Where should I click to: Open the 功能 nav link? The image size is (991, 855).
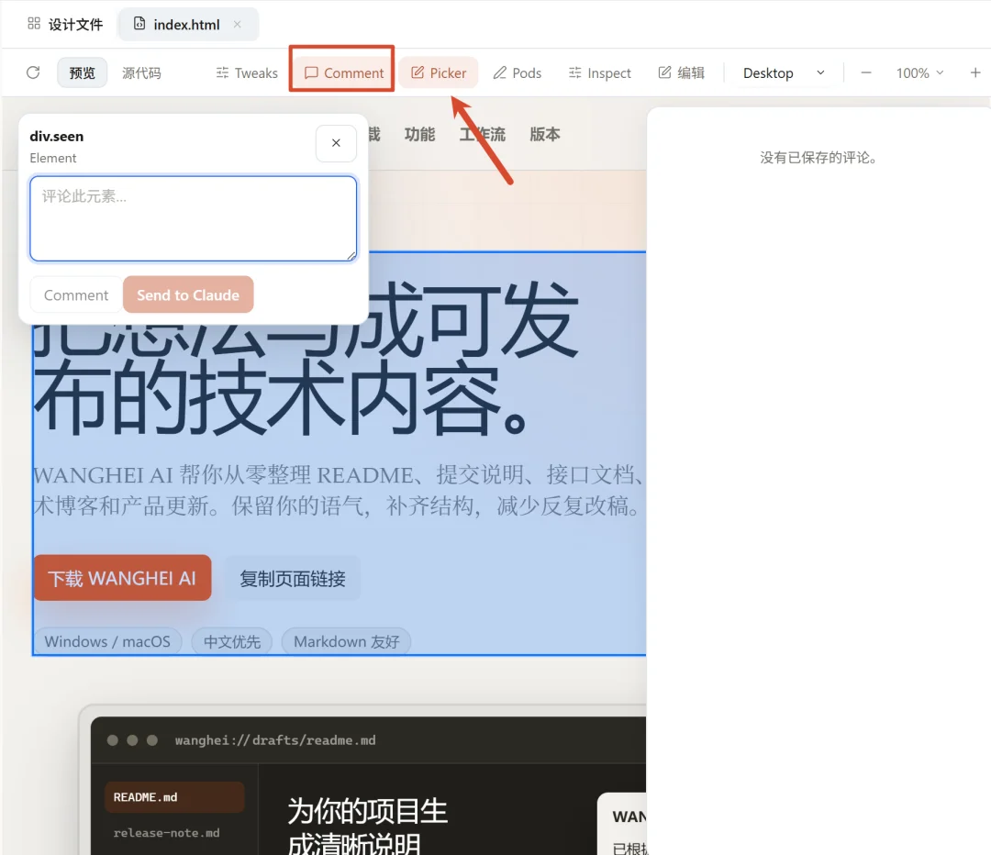[419, 134]
